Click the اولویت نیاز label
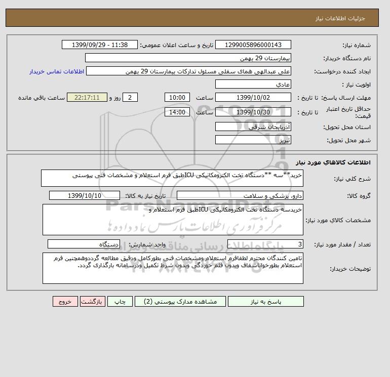The width and height of the screenshot is (390, 377). point(357,85)
